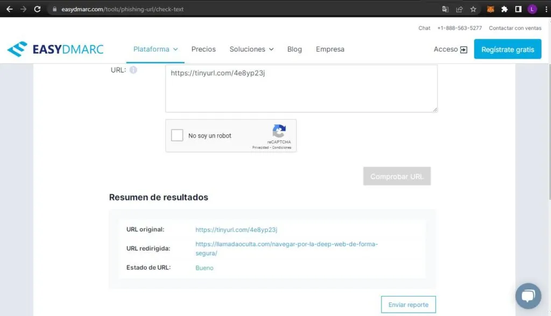Viewport: 551px width, 316px height.
Task: Go to the Blog section
Action: (x=294, y=49)
